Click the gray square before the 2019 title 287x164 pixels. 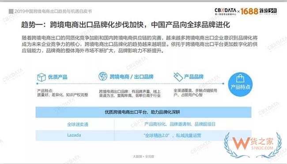(11, 11)
